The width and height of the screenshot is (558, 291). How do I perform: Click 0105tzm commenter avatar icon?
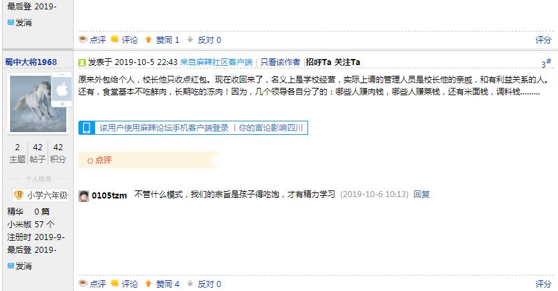(84, 196)
